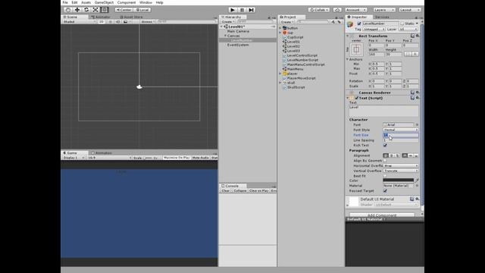Open the GameObject menu

click(104, 2)
